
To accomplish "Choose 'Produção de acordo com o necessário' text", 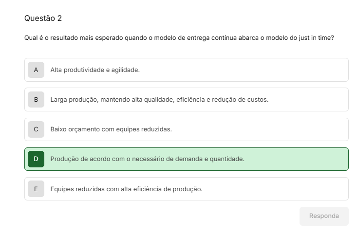I will (x=147, y=159).
